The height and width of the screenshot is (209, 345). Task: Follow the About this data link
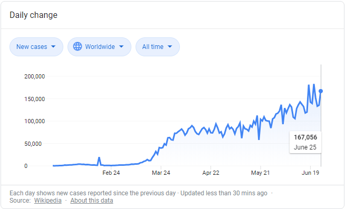[92, 201]
